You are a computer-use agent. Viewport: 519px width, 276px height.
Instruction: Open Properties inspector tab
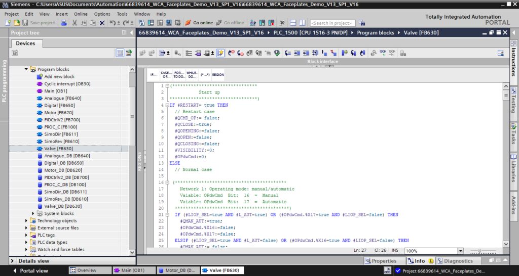(384, 261)
